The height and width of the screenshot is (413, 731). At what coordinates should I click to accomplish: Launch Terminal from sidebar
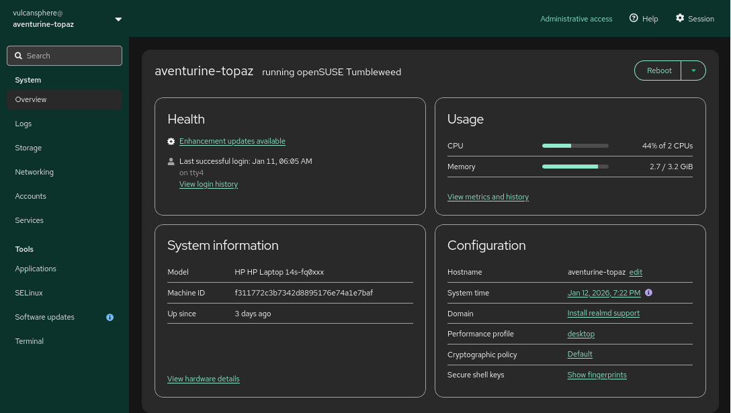coord(64,341)
